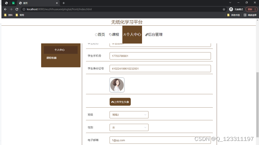Screen dimensions: 259x145
Task: Open the 其他书签 bookmarks folder
Action: (234, 15)
